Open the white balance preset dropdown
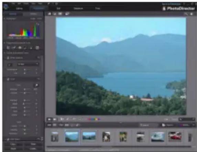The width and height of the screenshot is (197, 152). coord(28,64)
